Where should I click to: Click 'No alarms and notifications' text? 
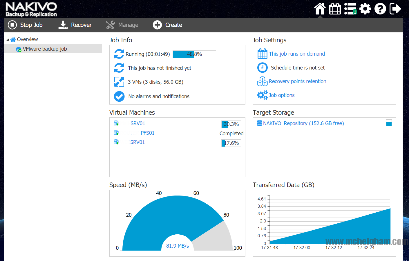tap(159, 96)
